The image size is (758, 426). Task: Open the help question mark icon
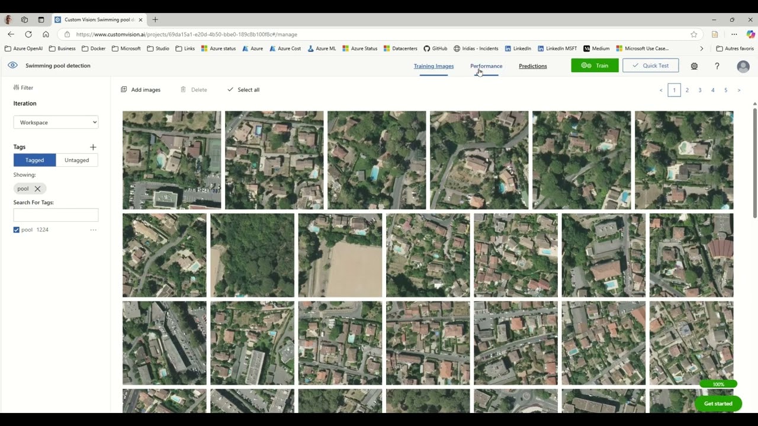[x=717, y=66]
